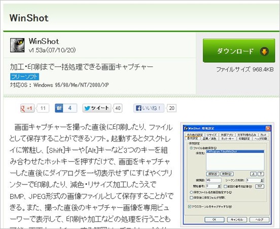The height and width of the screenshot is (229, 280).
Task: Toggle 保存後に保存フォルダを開く checkbox in screenshot
Action: click(191, 198)
